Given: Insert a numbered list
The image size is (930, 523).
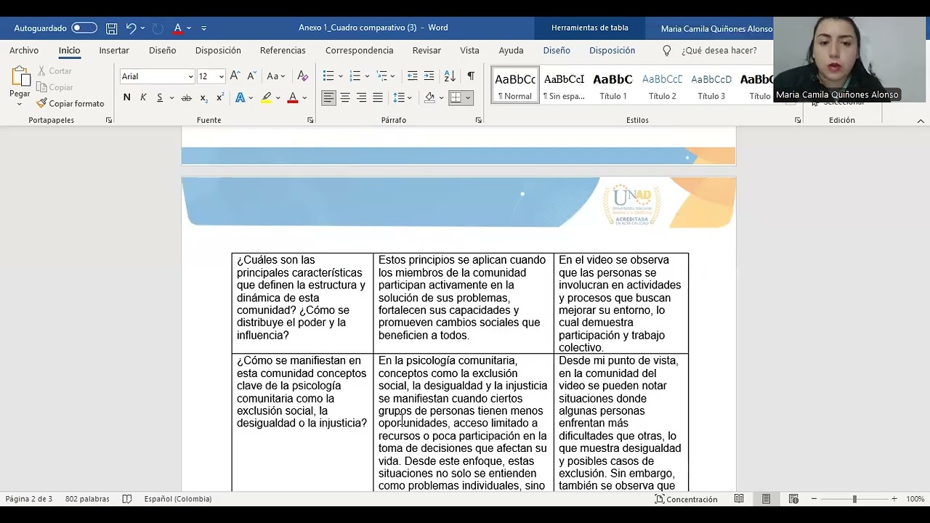Looking at the screenshot, I should 355,76.
